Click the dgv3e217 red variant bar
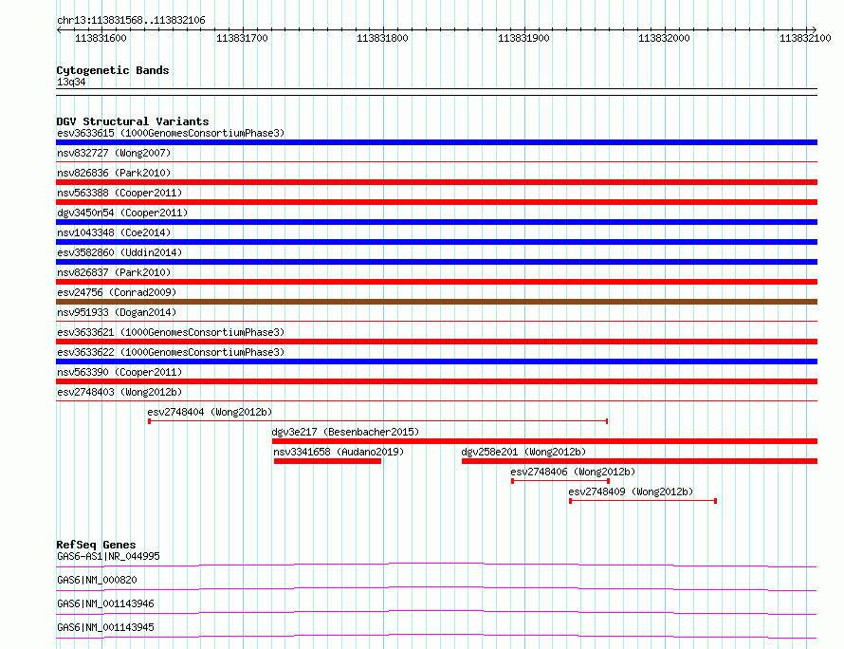The image size is (844, 649). click(x=544, y=441)
